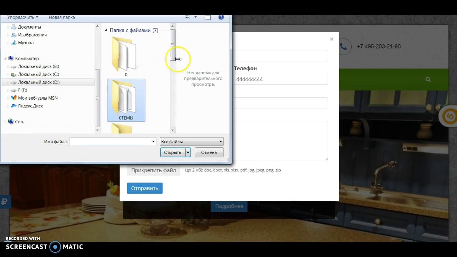Select Мои веб-узлы MSN

[38, 98]
